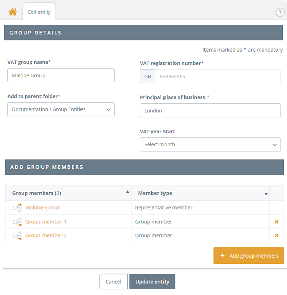Viewport: 287px width, 295px height.
Task: Go to home via the house icon
Action: coord(13,12)
